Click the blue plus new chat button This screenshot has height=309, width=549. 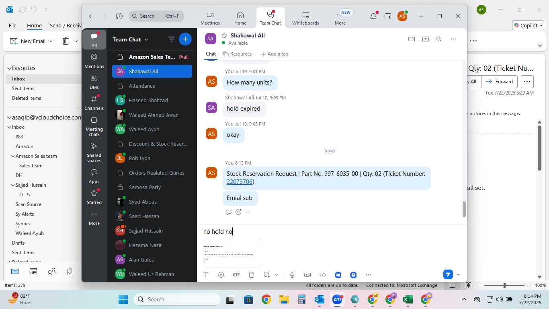tap(185, 39)
